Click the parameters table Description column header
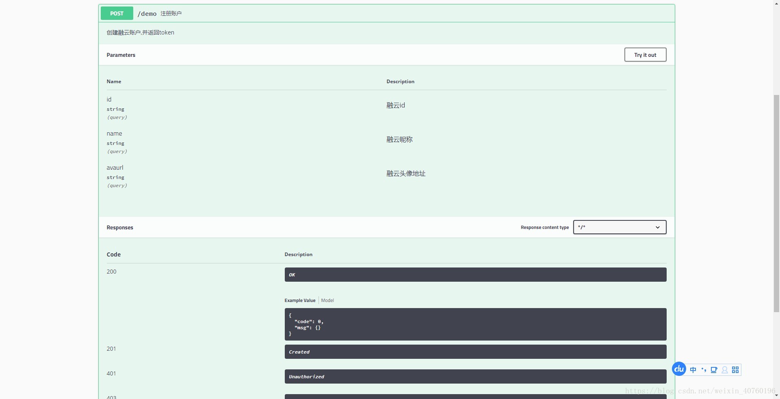780x399 pixels. [x=400, y=82]
